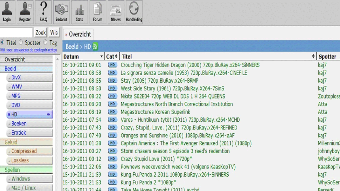Toggle sort arrows on the Cat column
Viewport: 340px width, 191px height.
(116, 57)
